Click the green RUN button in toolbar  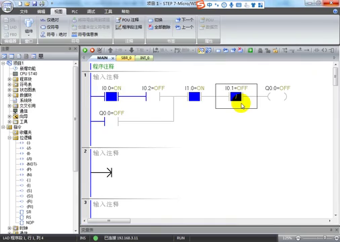[x=85, y=50]
